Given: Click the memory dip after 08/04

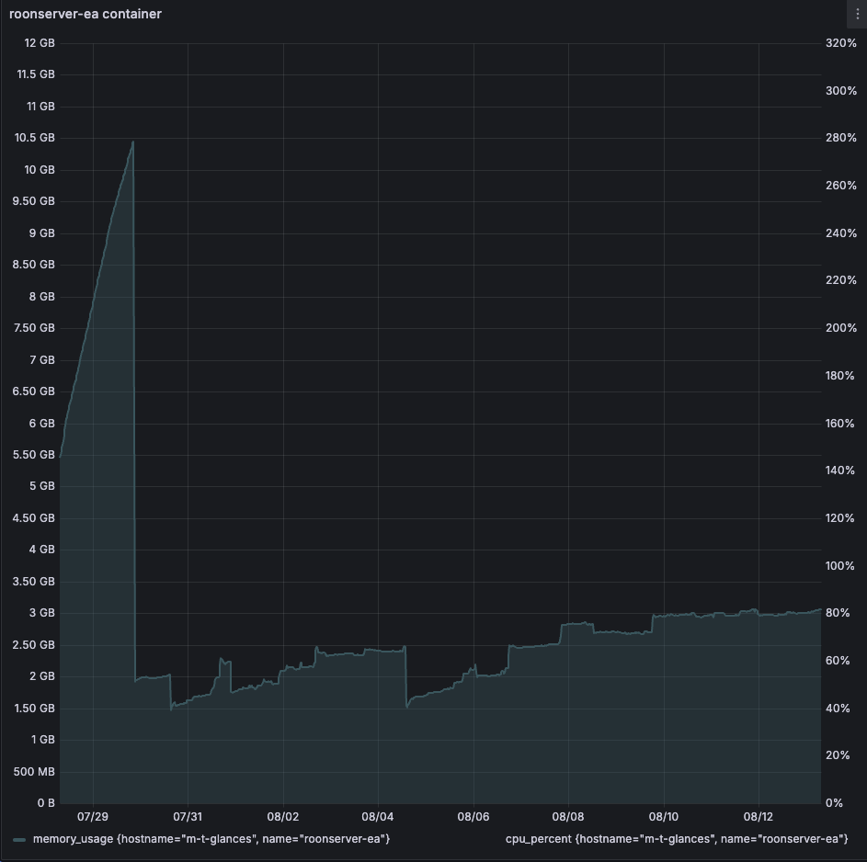Looking at the screenshot, I should (407, 706).
